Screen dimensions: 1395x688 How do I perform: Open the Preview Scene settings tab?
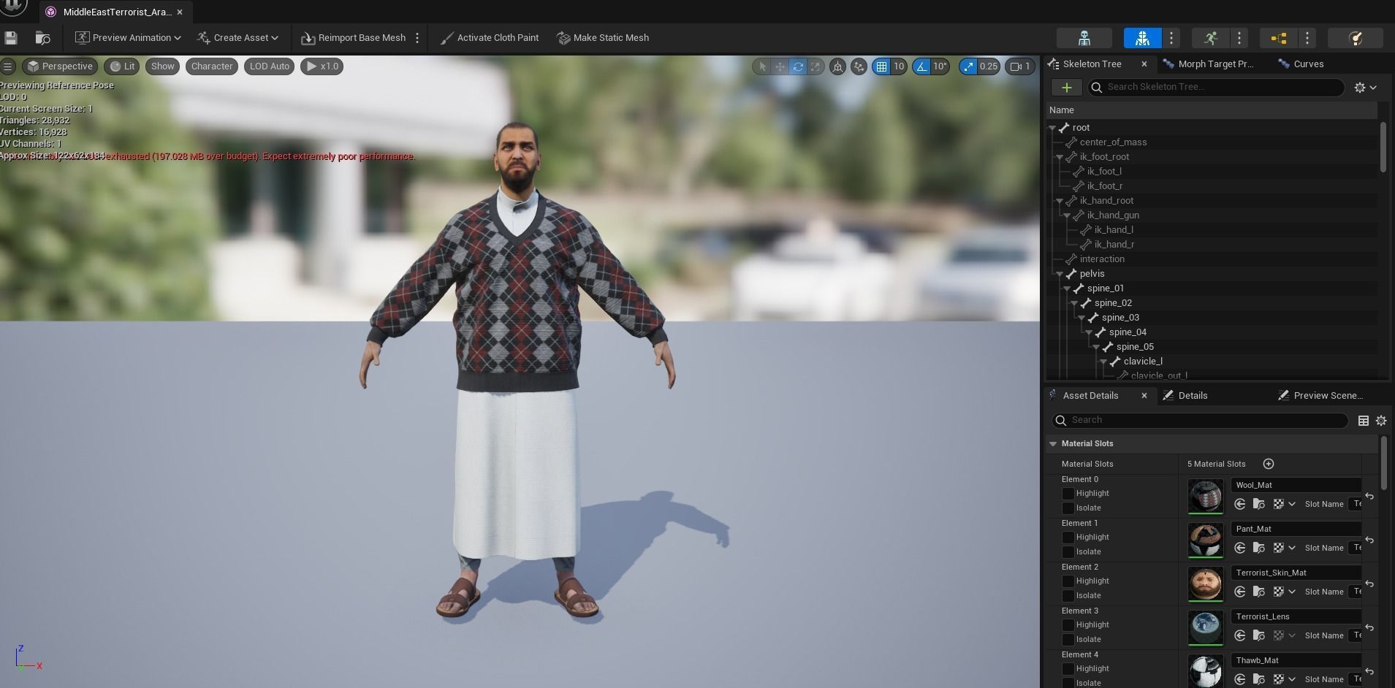pos(1321,396)
